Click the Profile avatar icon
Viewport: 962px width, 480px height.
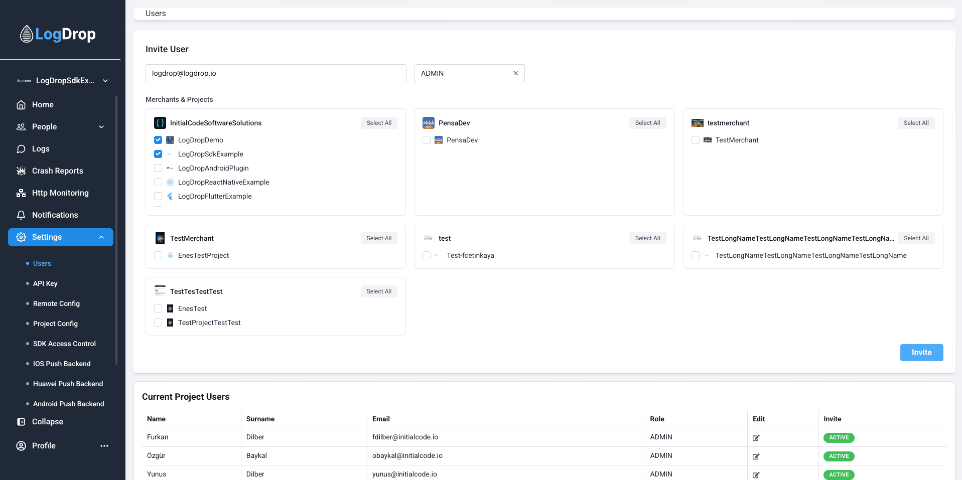coord(21,446)
